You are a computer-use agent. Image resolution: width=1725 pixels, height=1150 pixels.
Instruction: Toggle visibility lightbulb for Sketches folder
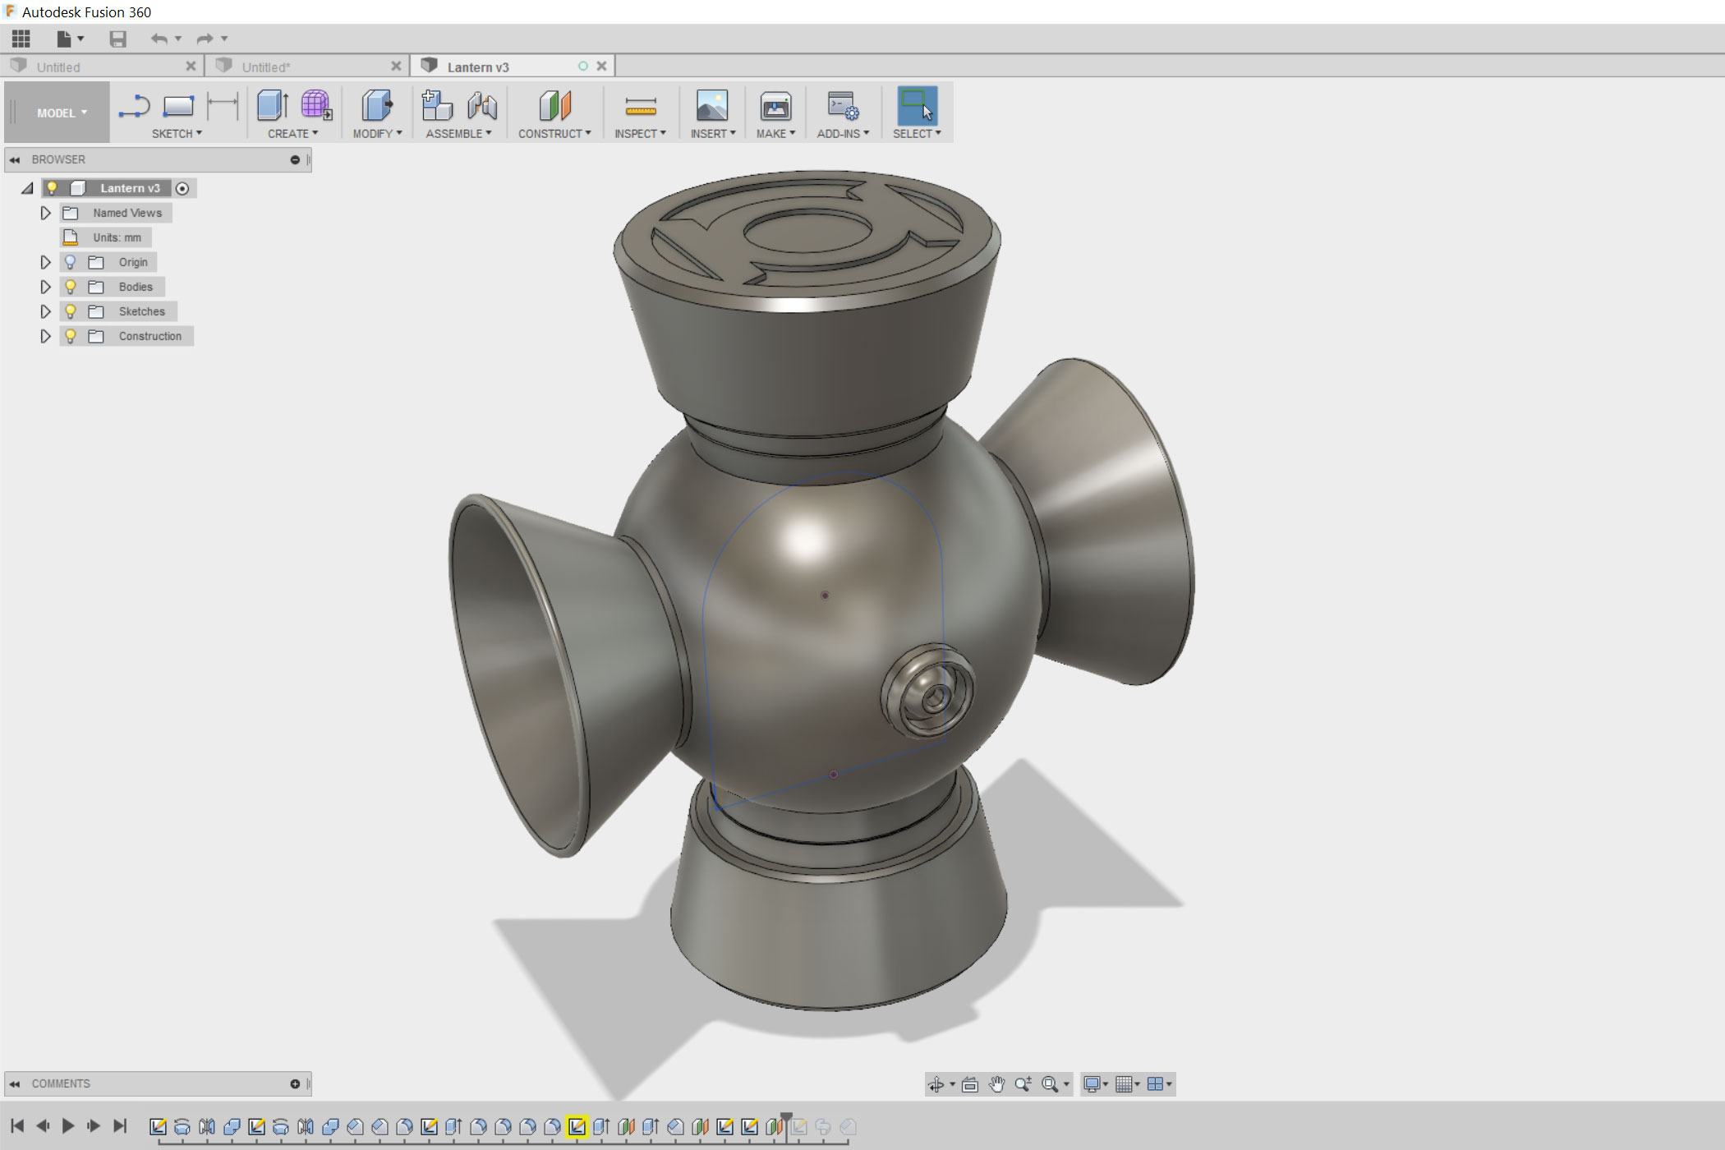coord(71,311)
